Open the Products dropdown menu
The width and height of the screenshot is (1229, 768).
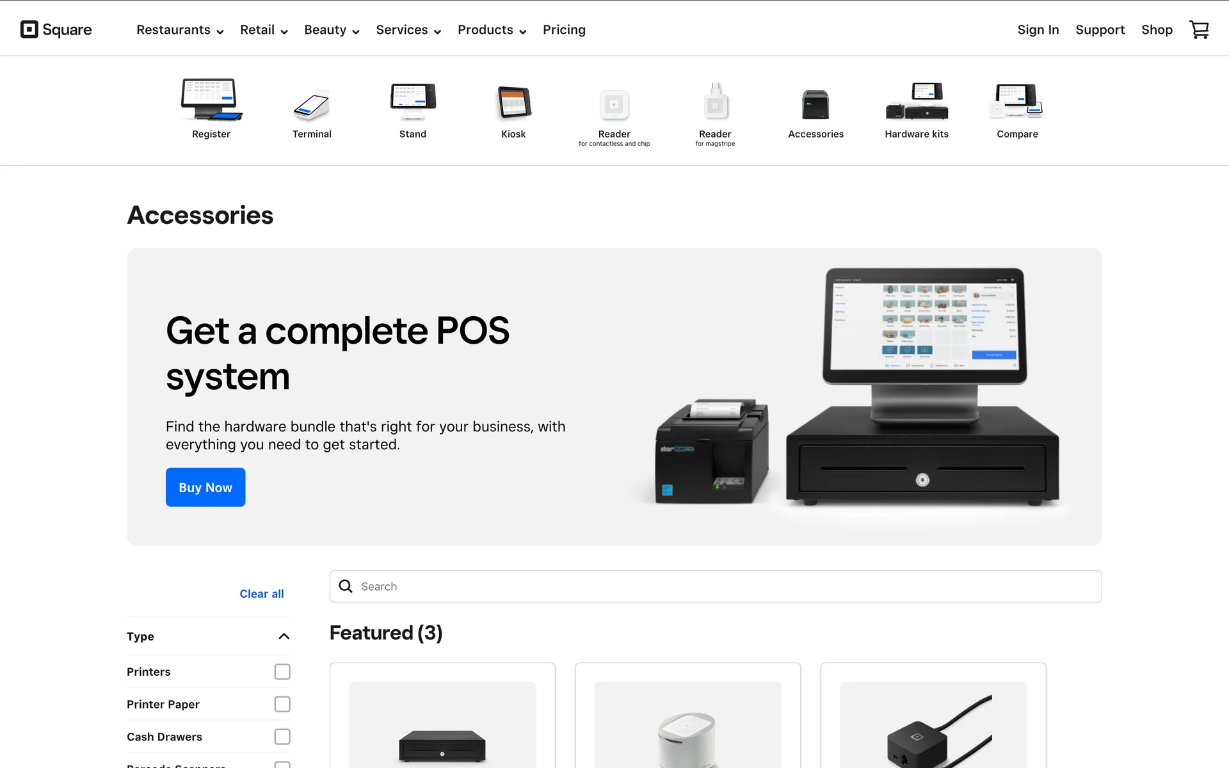click(492, 30)
